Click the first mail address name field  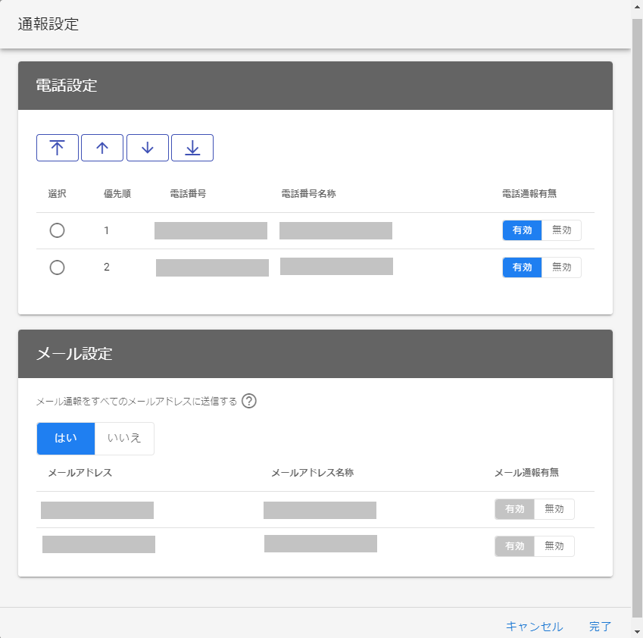pos(320,510)
